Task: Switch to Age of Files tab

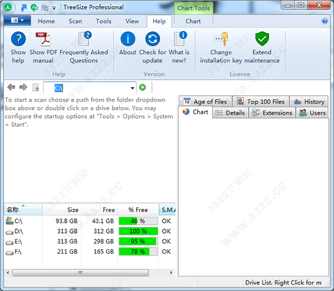Action: click(x=205, y=101)
